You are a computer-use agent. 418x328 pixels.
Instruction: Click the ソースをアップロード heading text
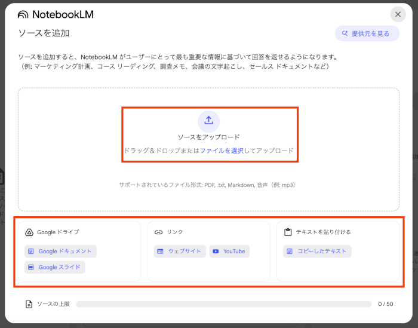(209, 137)
